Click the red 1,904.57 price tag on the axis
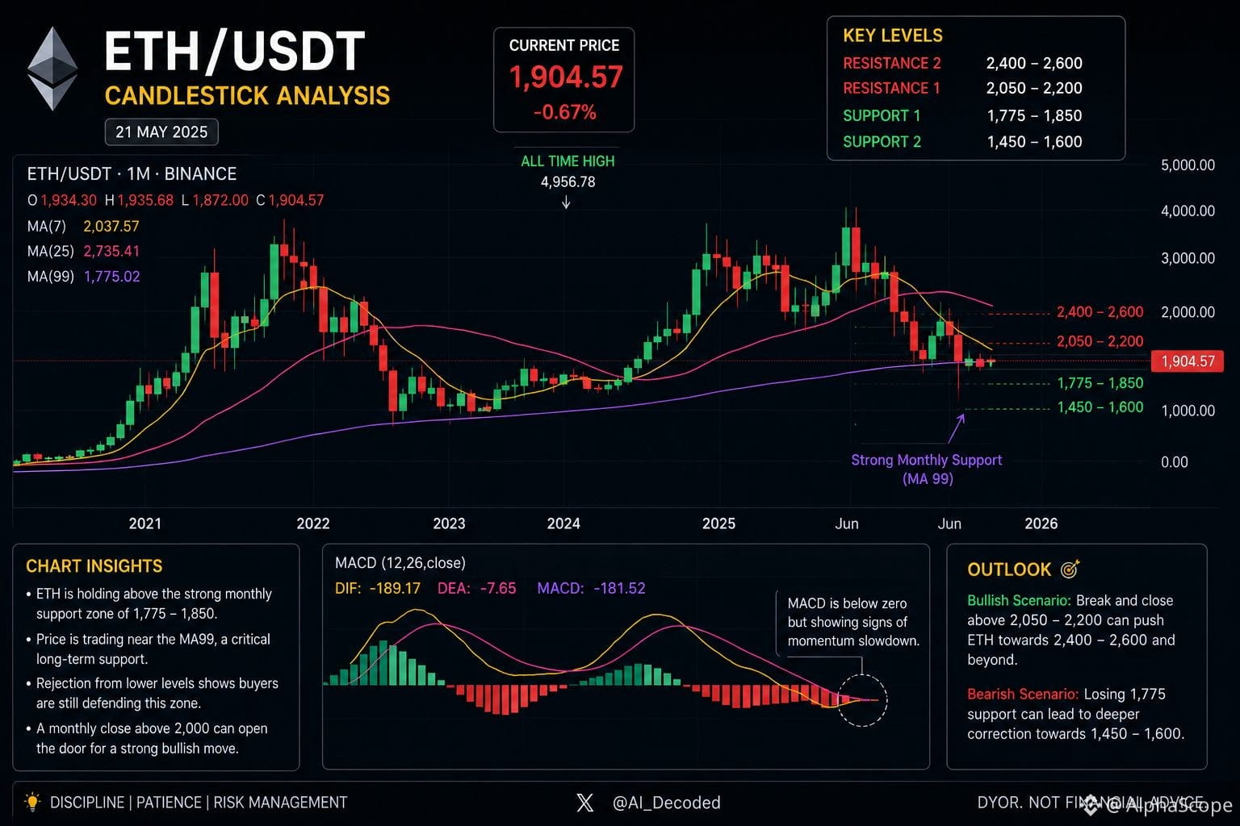The image size is (1240, 826). click(1188, 361)
